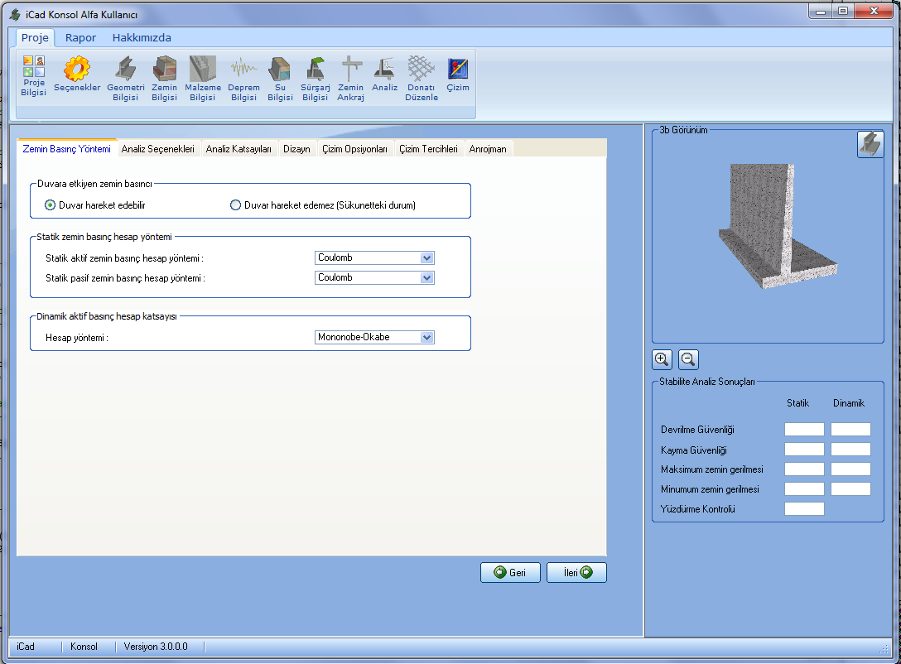
Task: Open Zemin Bilgisi tool
Action: (x=164, y=79)
